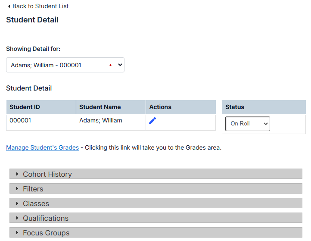The width and height of the screenshot is (311, 241).
Task: Click the Student ID column header
Action: (25, 107)
